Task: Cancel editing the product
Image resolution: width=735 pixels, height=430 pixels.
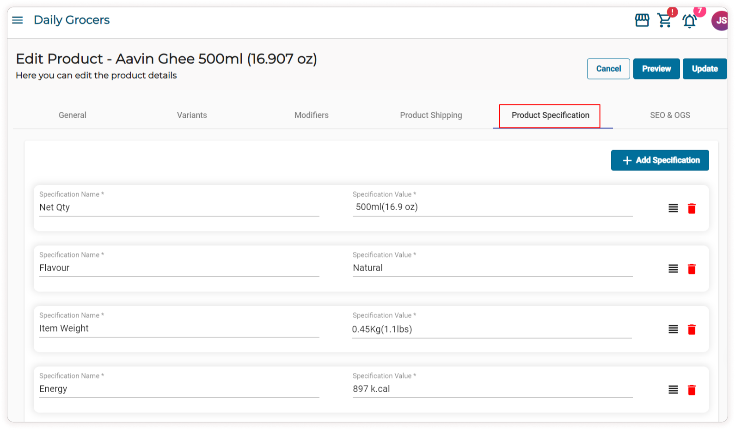Action: click(x=608, y=69)
